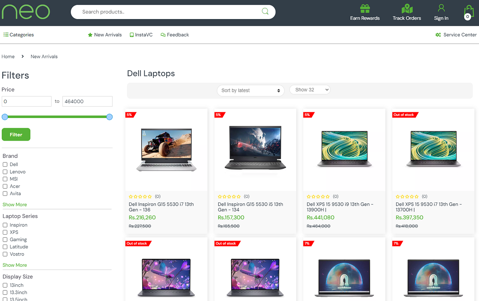Image resolution: width=479 pixels, height=301 pixels.
Task: Check the 13inch display size option
Action: pos(5,285)
